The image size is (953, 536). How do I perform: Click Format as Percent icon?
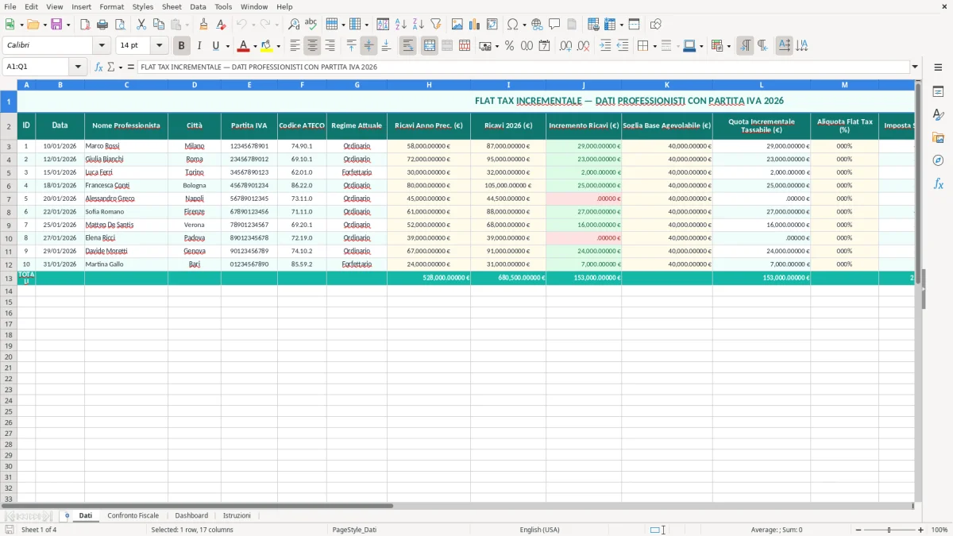click(x=509, y=46)
